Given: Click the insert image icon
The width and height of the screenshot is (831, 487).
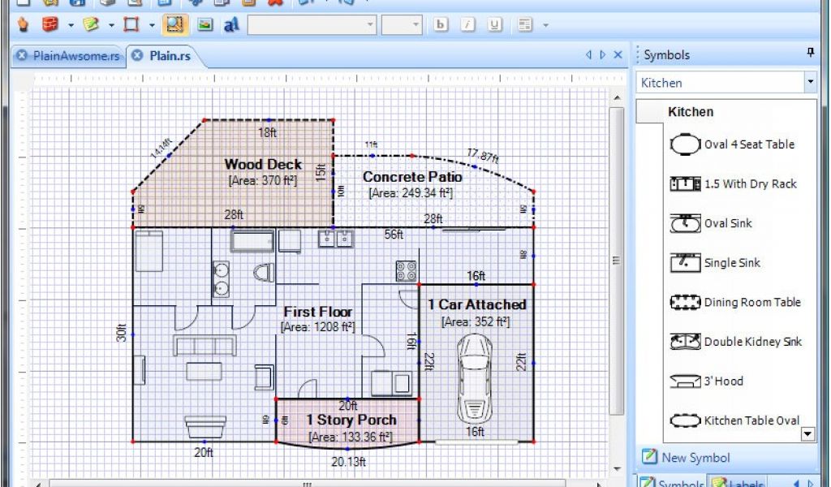Looking at the screenshot, I should pos(205,24).
